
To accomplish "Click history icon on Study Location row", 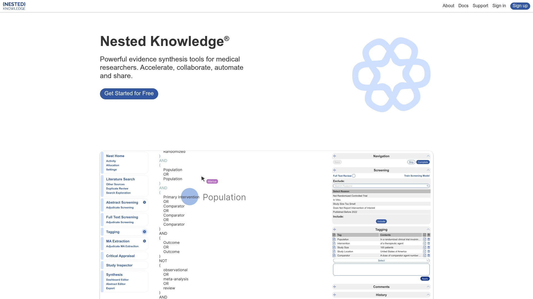I will coord(424,252).
